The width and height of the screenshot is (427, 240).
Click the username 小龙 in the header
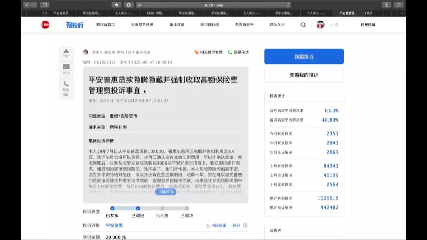[335, 25]
